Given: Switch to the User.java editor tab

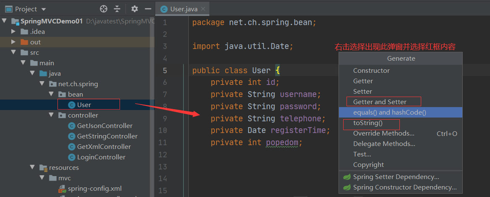Looking at the screenshot, I should click(183, 9).
